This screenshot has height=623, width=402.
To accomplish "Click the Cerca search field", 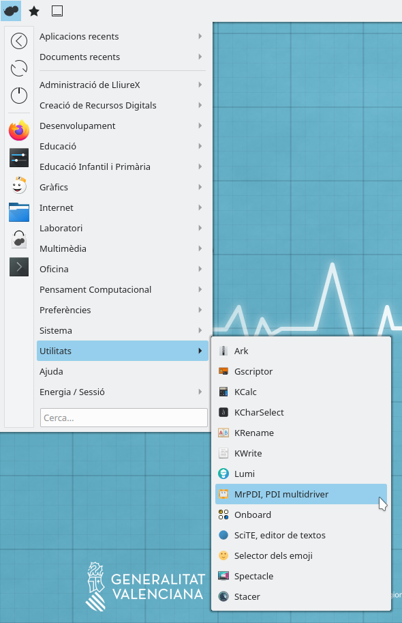I will click(124, 418).
